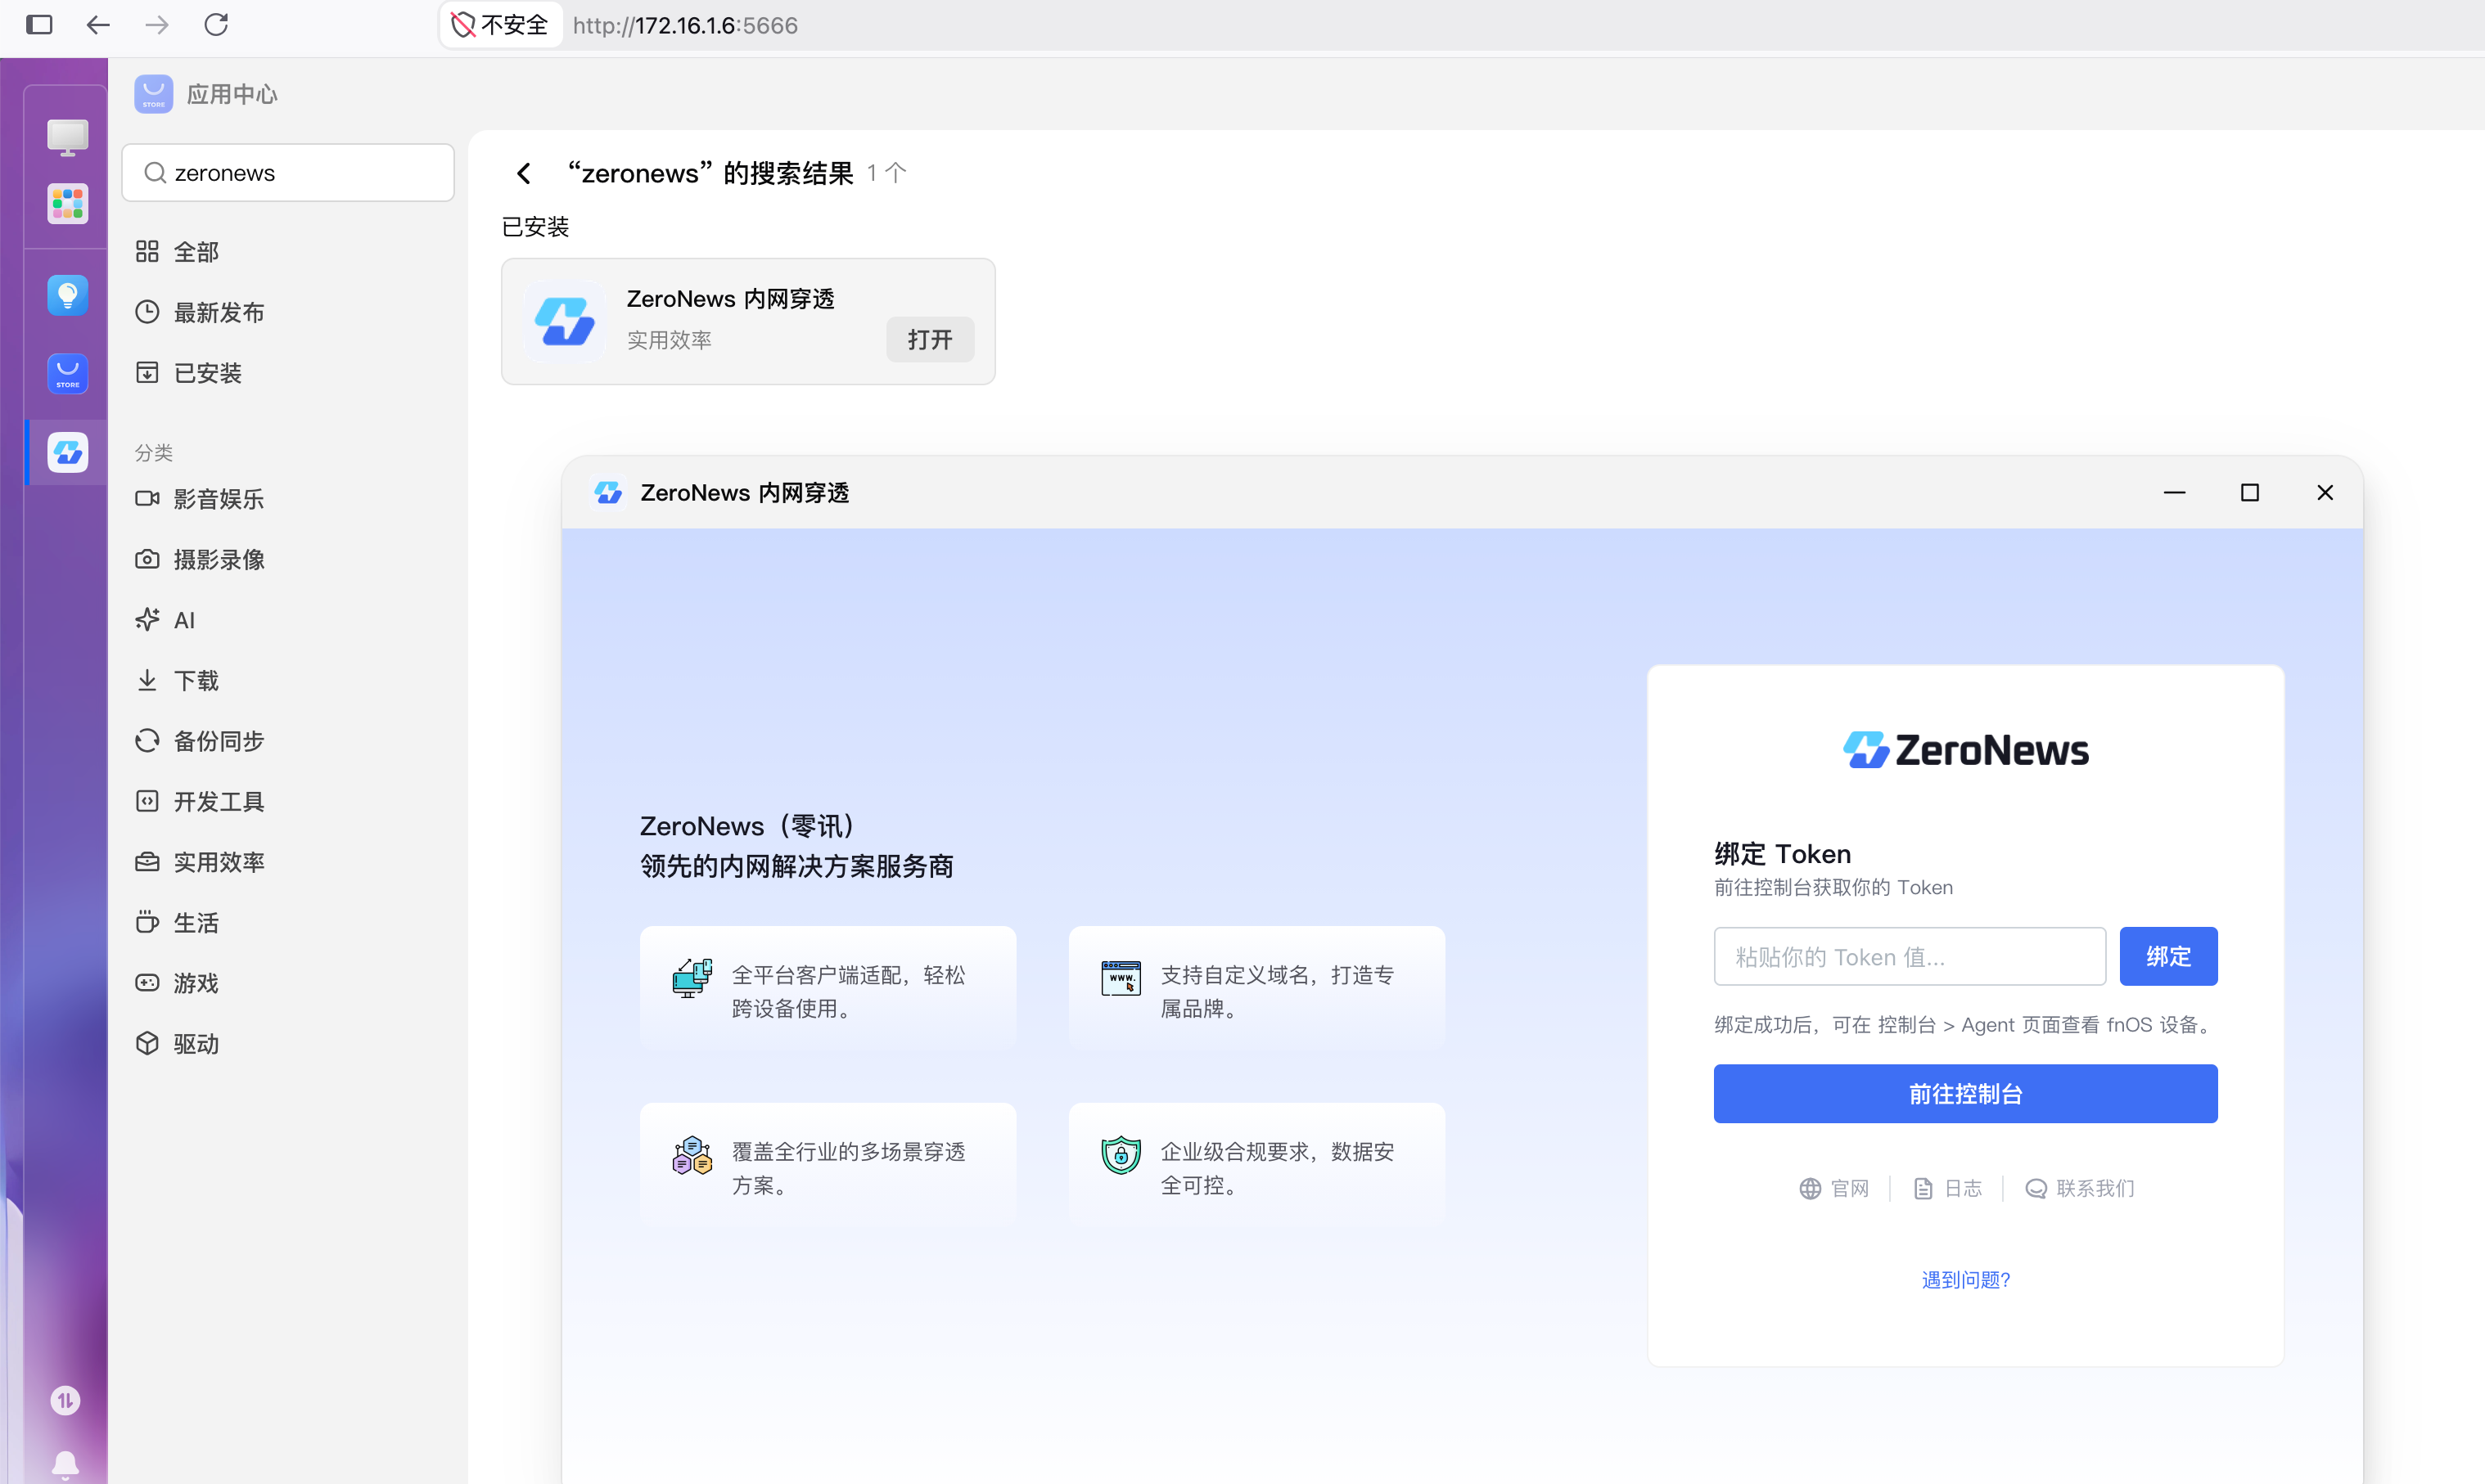The width and height of the screenshot is (2485, 1484).
Task: Open the colorful app grid dock icon
Action: pos(67,204)
